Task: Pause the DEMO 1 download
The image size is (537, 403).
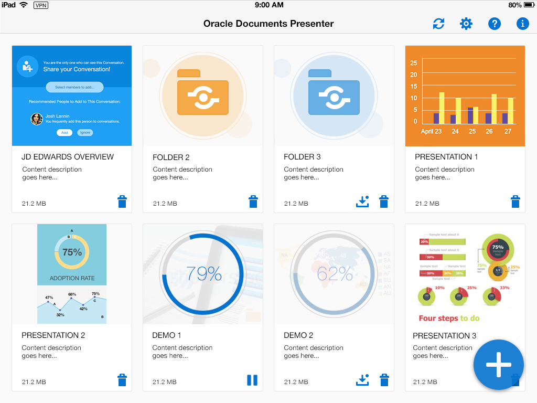Action: [x=252, y=379]
